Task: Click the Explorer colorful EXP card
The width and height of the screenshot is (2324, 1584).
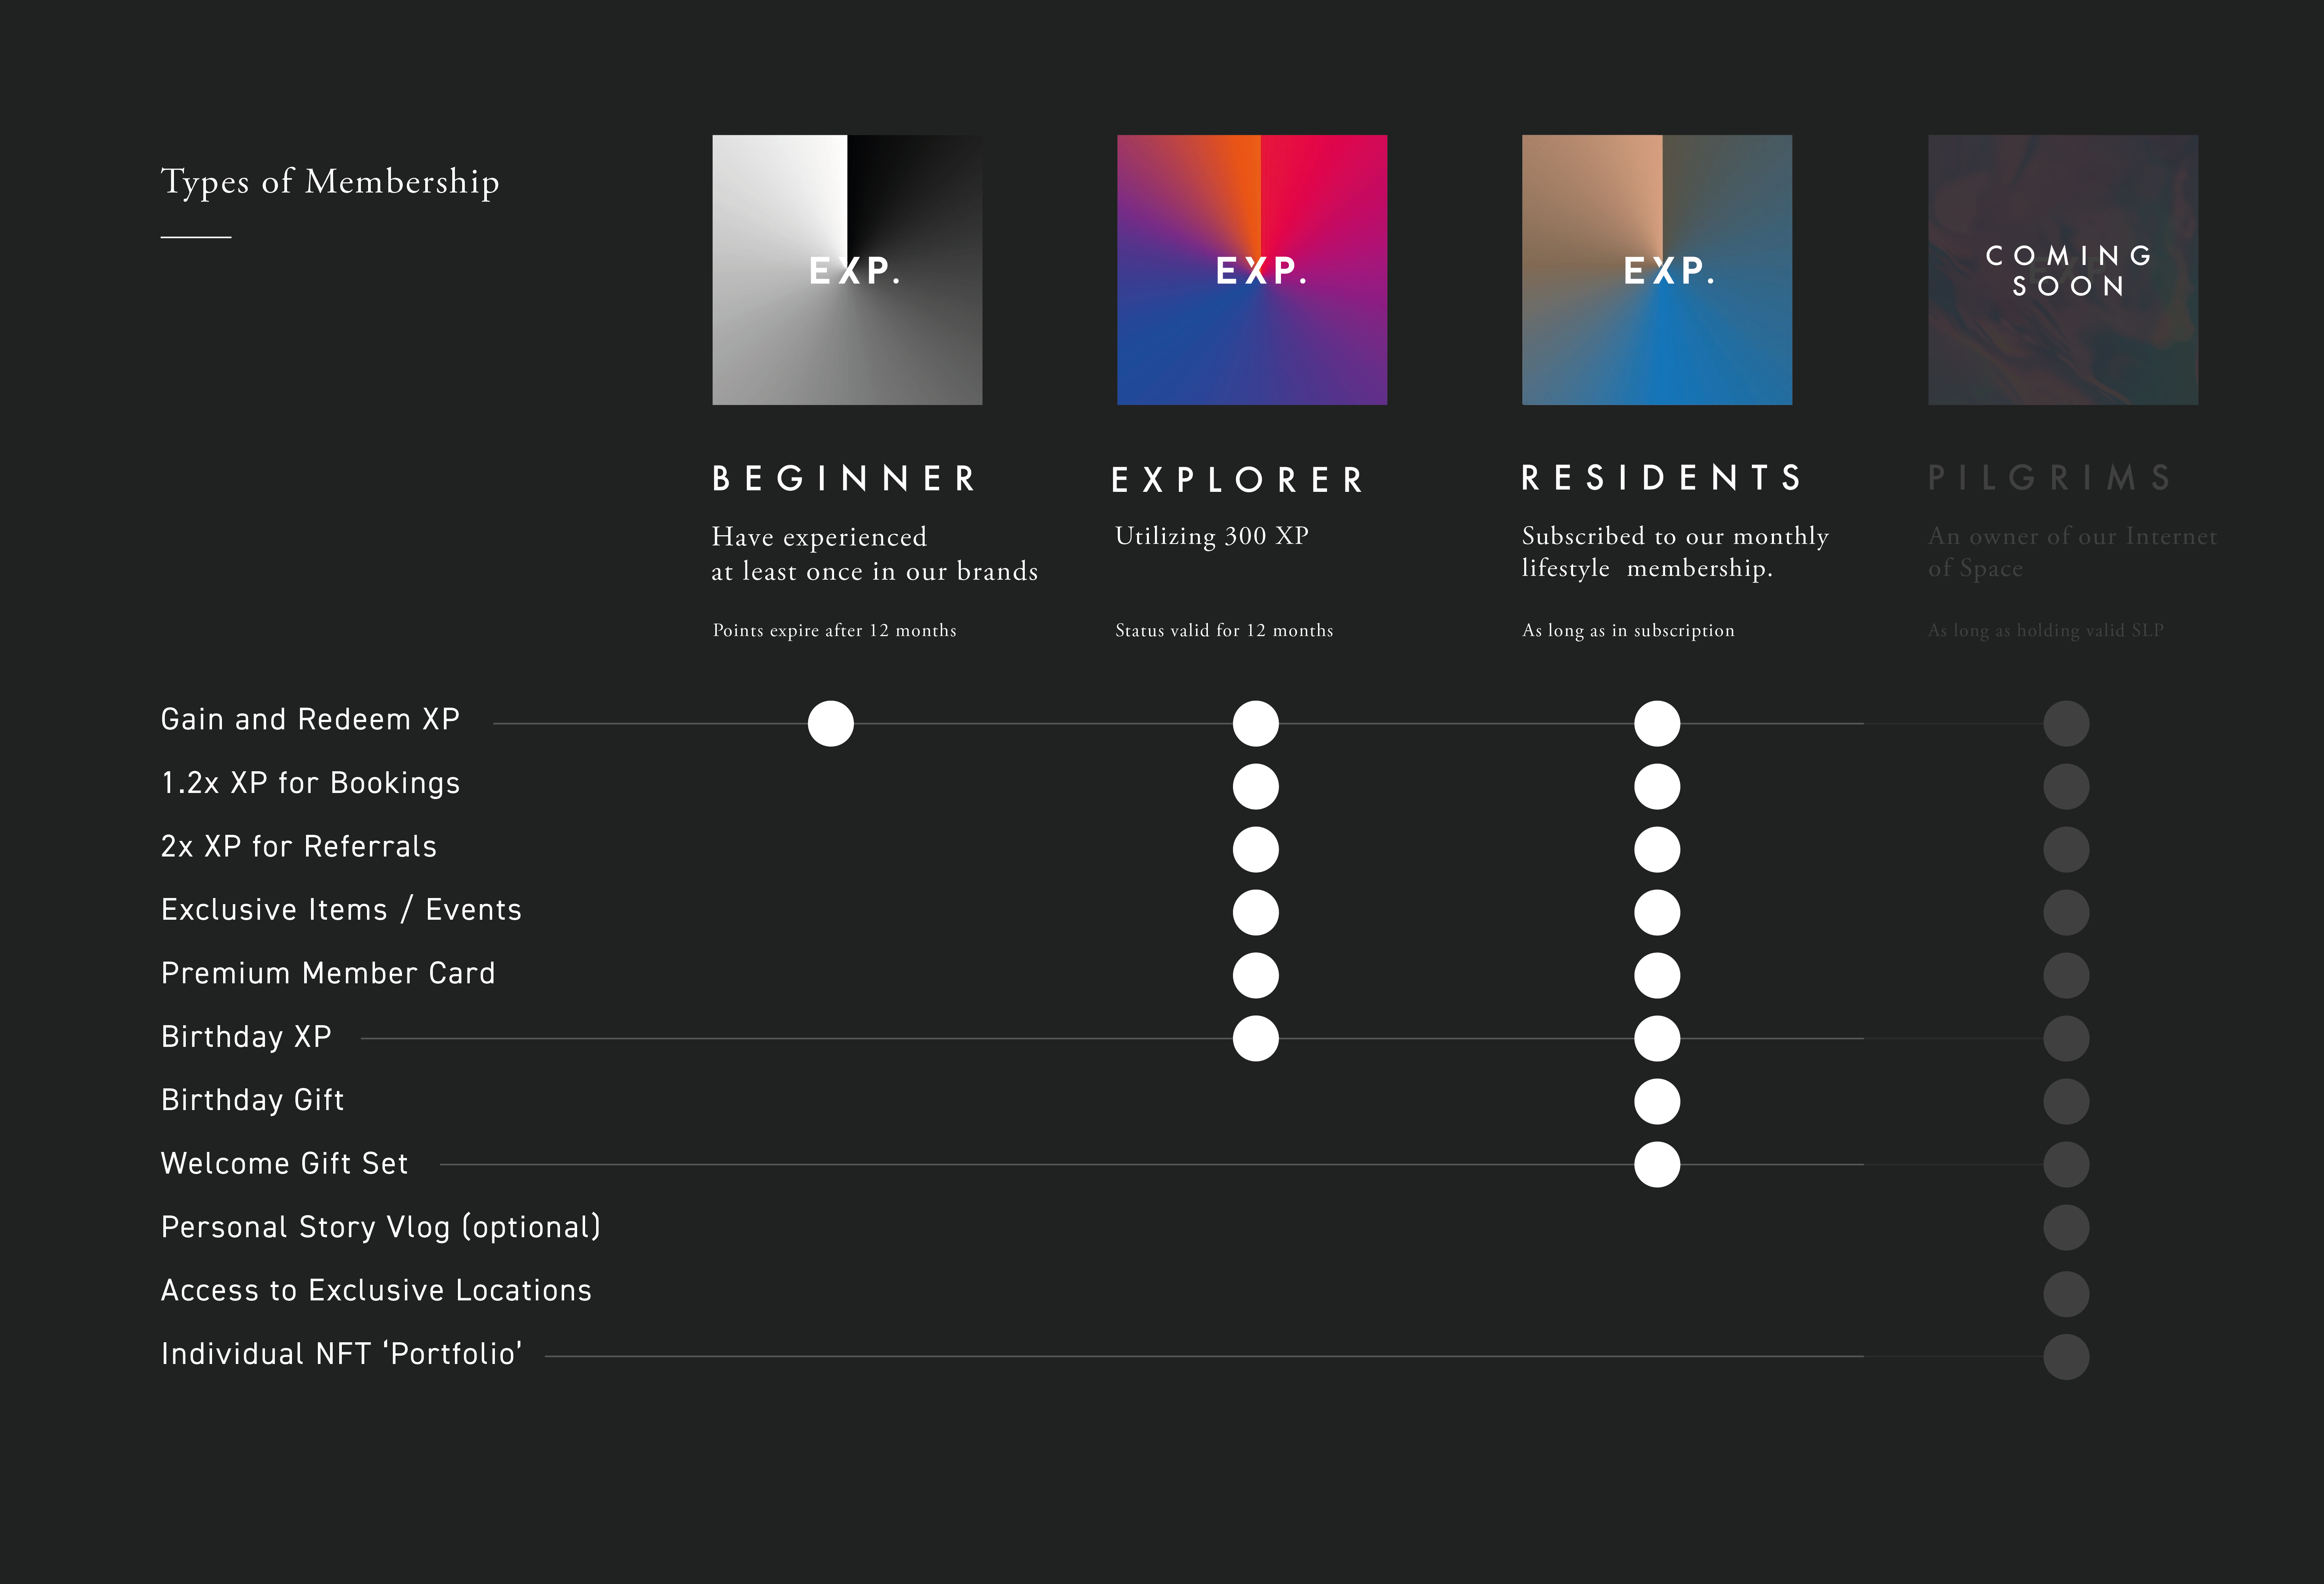Action: click(x=1252, y=270)
